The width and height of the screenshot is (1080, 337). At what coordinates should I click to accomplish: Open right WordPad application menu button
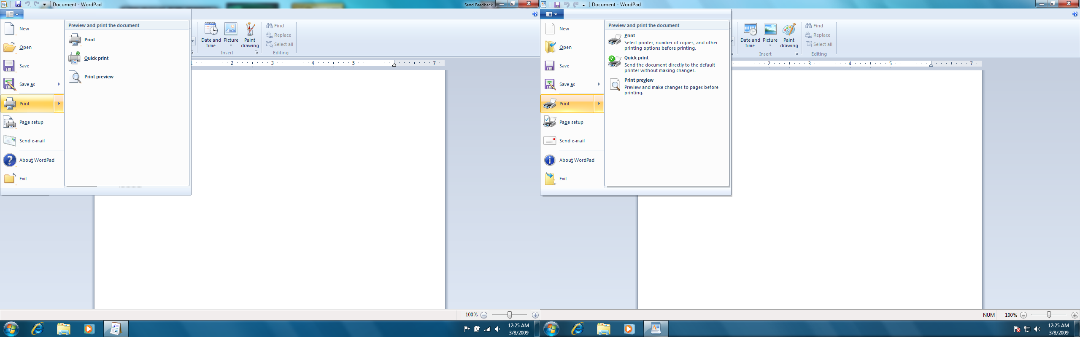coord(552,14)
